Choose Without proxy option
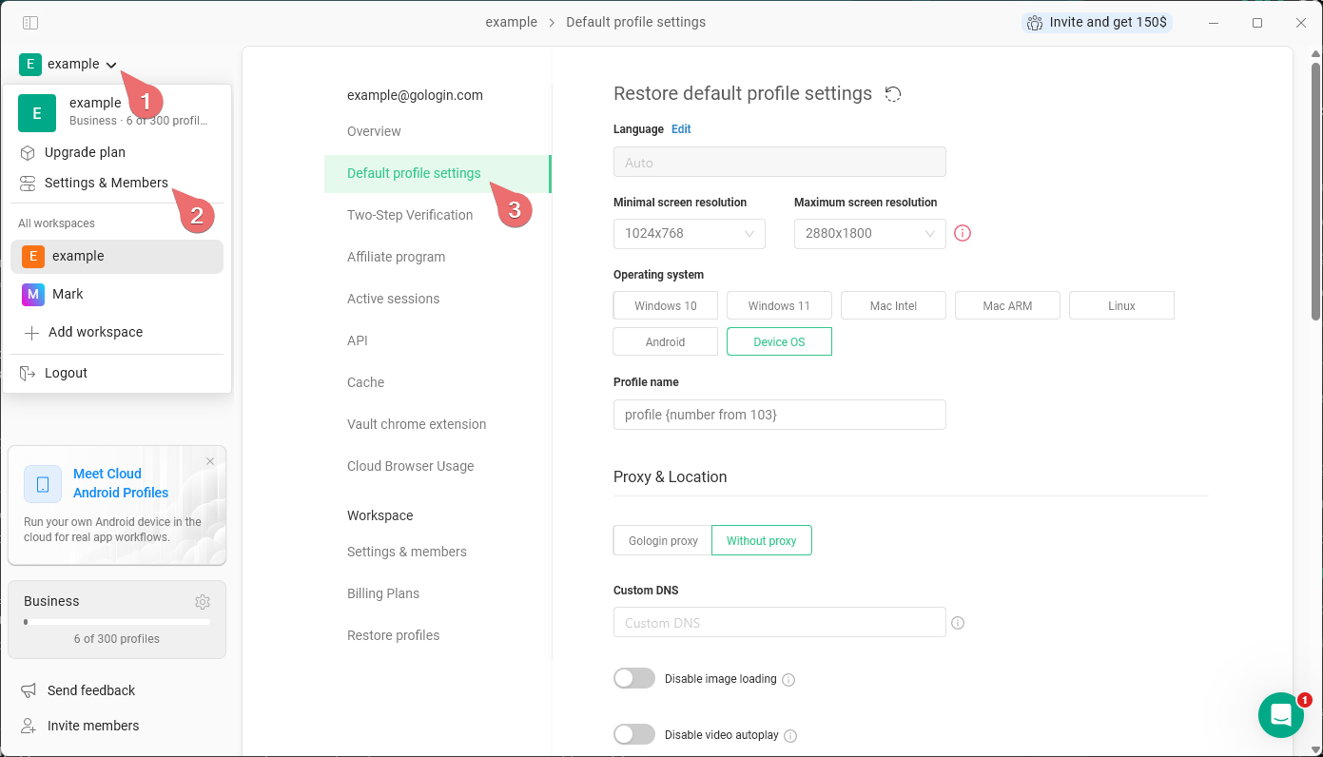This screenshot has width=1323, height=757. point(762,540)
